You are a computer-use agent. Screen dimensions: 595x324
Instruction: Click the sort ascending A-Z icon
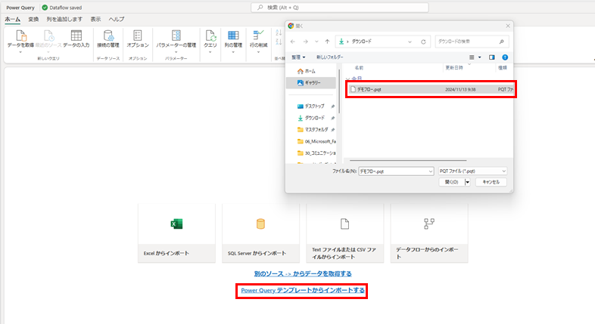[x=279, y=33]
